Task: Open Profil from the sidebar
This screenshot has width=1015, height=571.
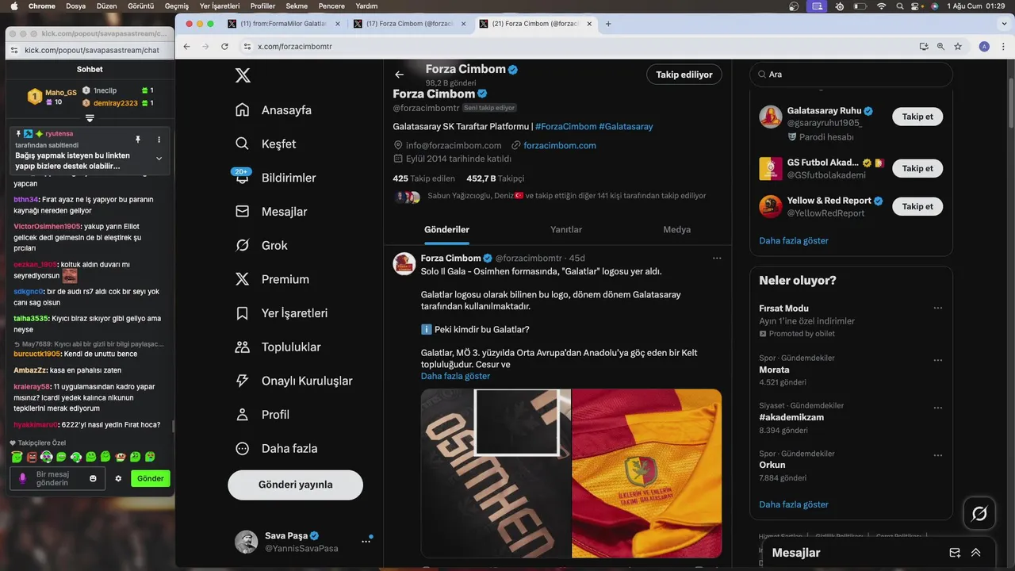Action: (262, 415)
